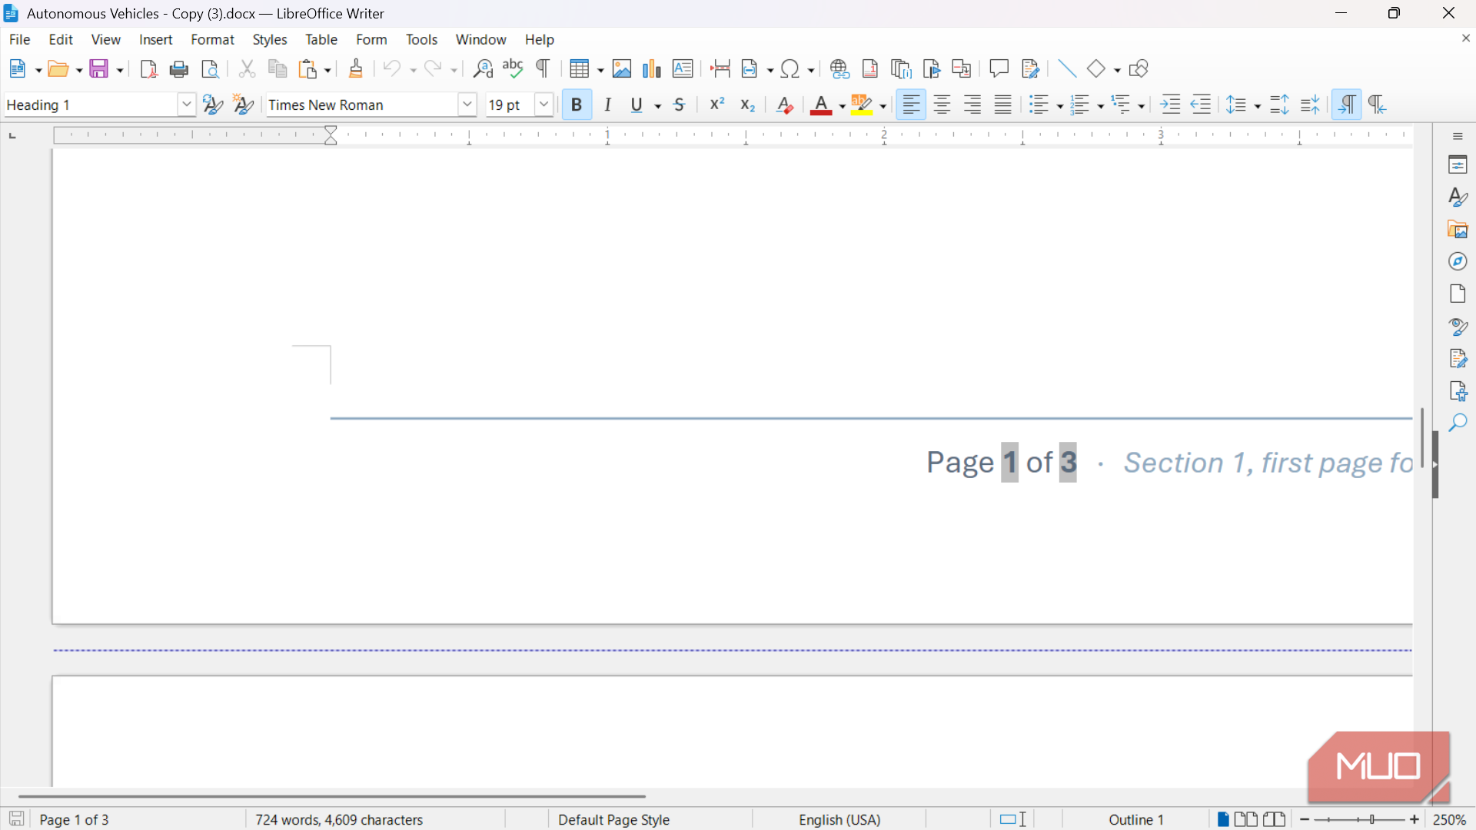This screenshot has height=830, width=1476.
Task: Insert Chart icon in toolbar
Action: (x=652, y=69)
